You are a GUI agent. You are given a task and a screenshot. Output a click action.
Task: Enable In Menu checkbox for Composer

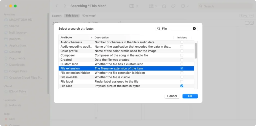pos(182,56)
